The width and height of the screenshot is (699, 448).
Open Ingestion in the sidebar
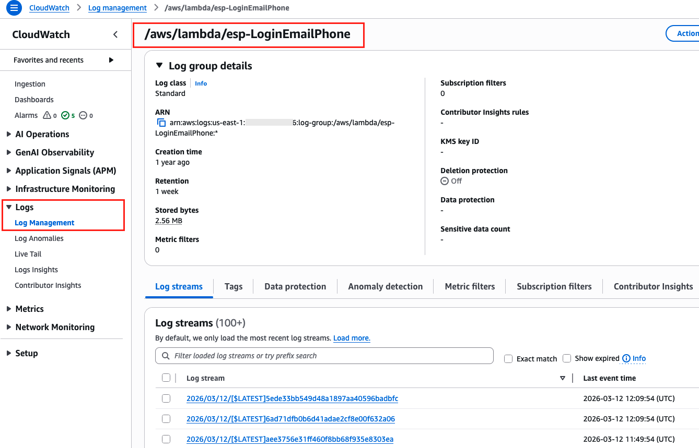[x=30, y=84]
